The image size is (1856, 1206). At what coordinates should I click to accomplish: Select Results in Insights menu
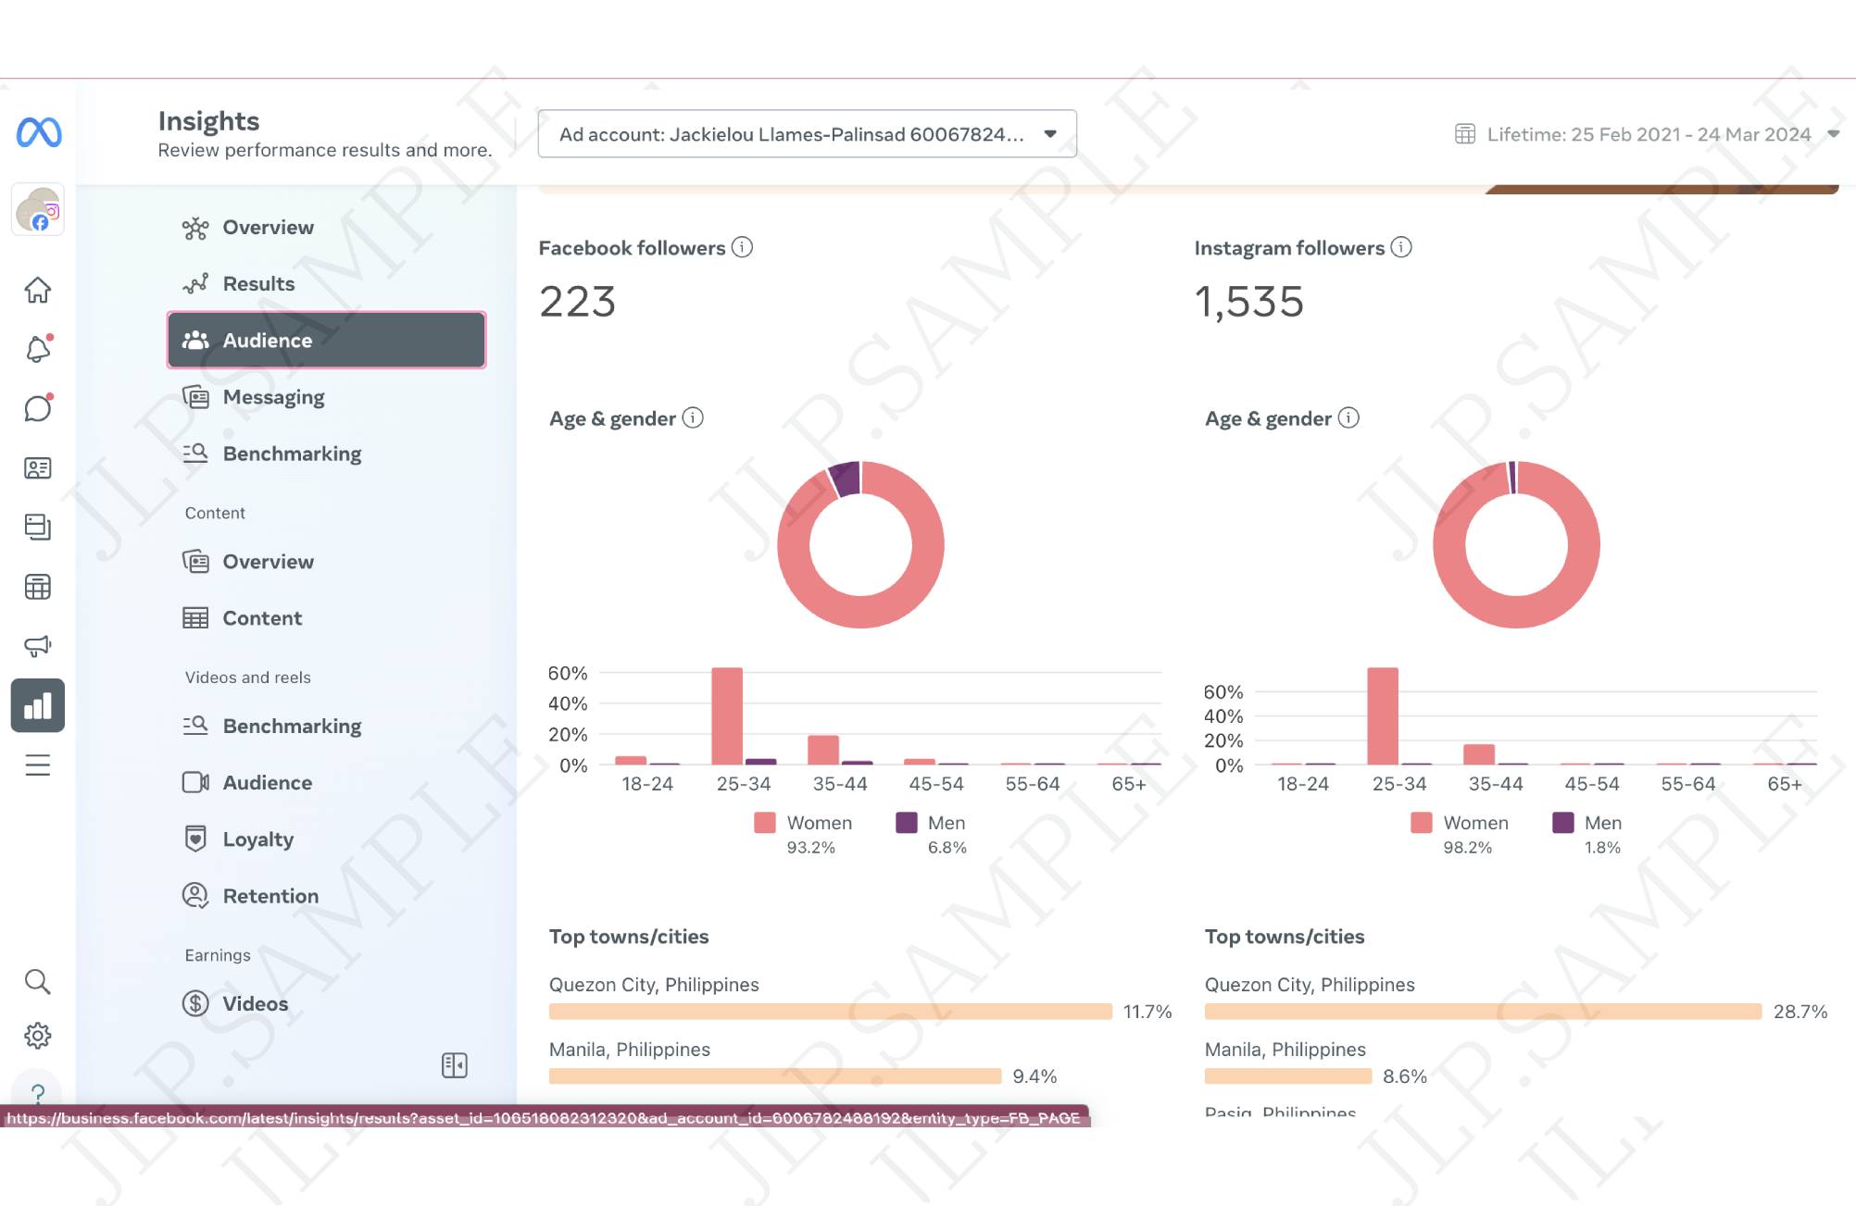point(258,284)
